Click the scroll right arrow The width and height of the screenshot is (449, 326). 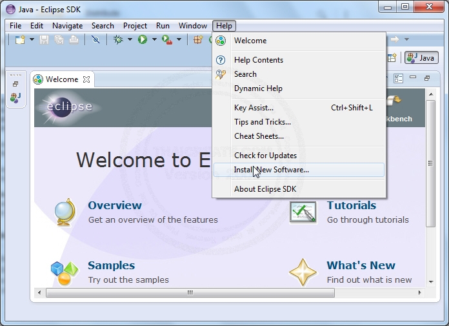coord(419,293)
